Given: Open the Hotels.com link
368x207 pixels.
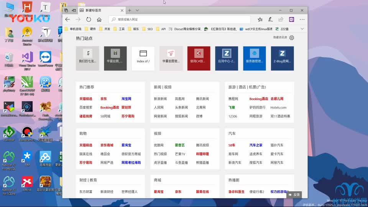Looking at the screenshot, I should (x=278, y=107).
